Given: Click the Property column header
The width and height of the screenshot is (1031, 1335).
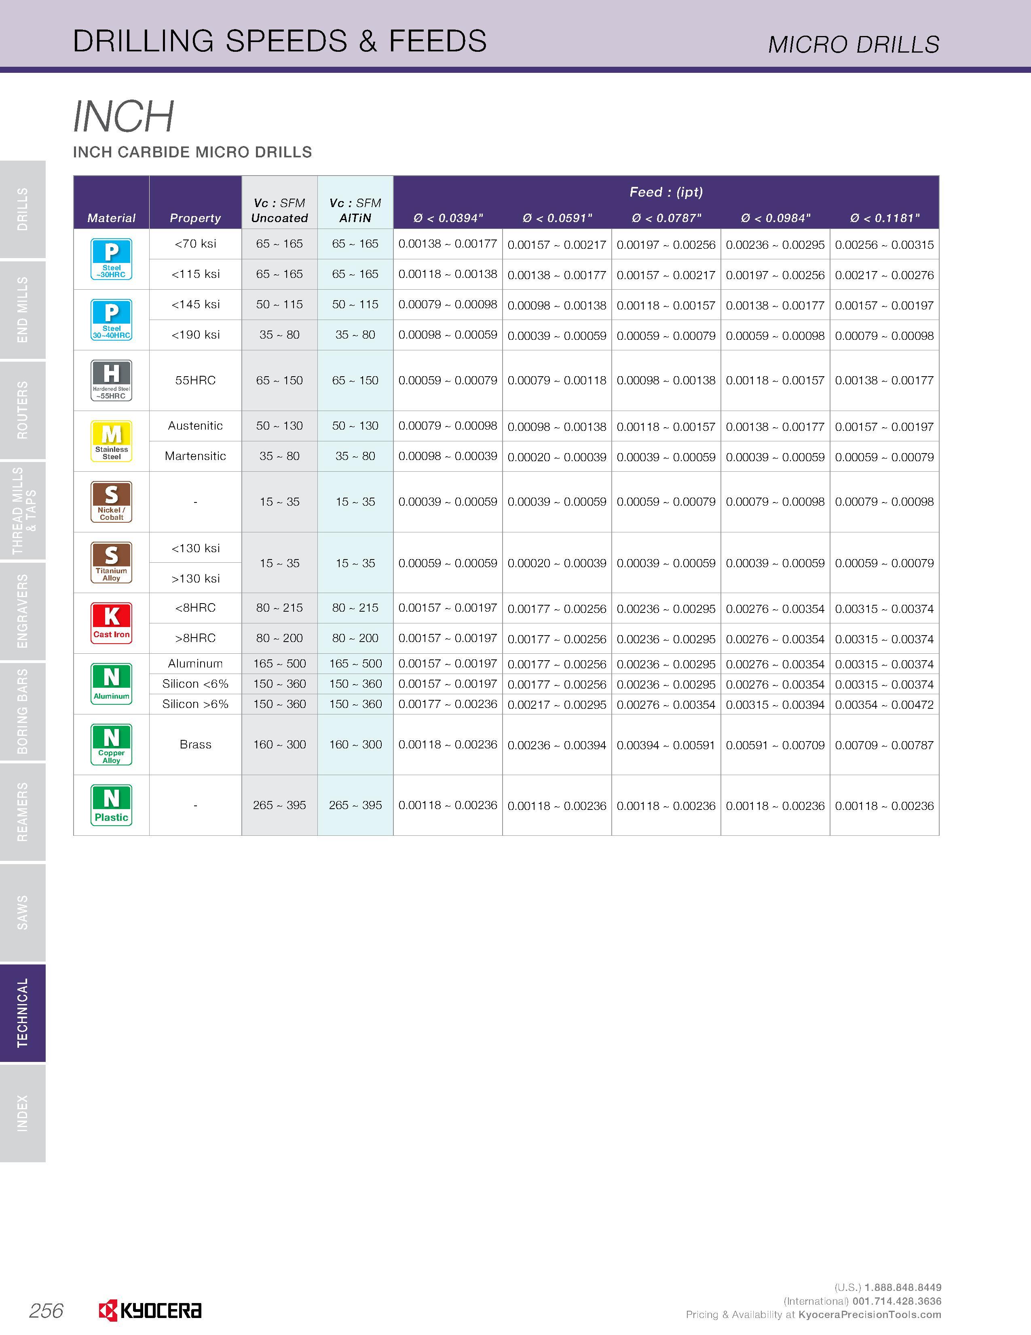Looking at the screenshot, I should click(195, 218).
